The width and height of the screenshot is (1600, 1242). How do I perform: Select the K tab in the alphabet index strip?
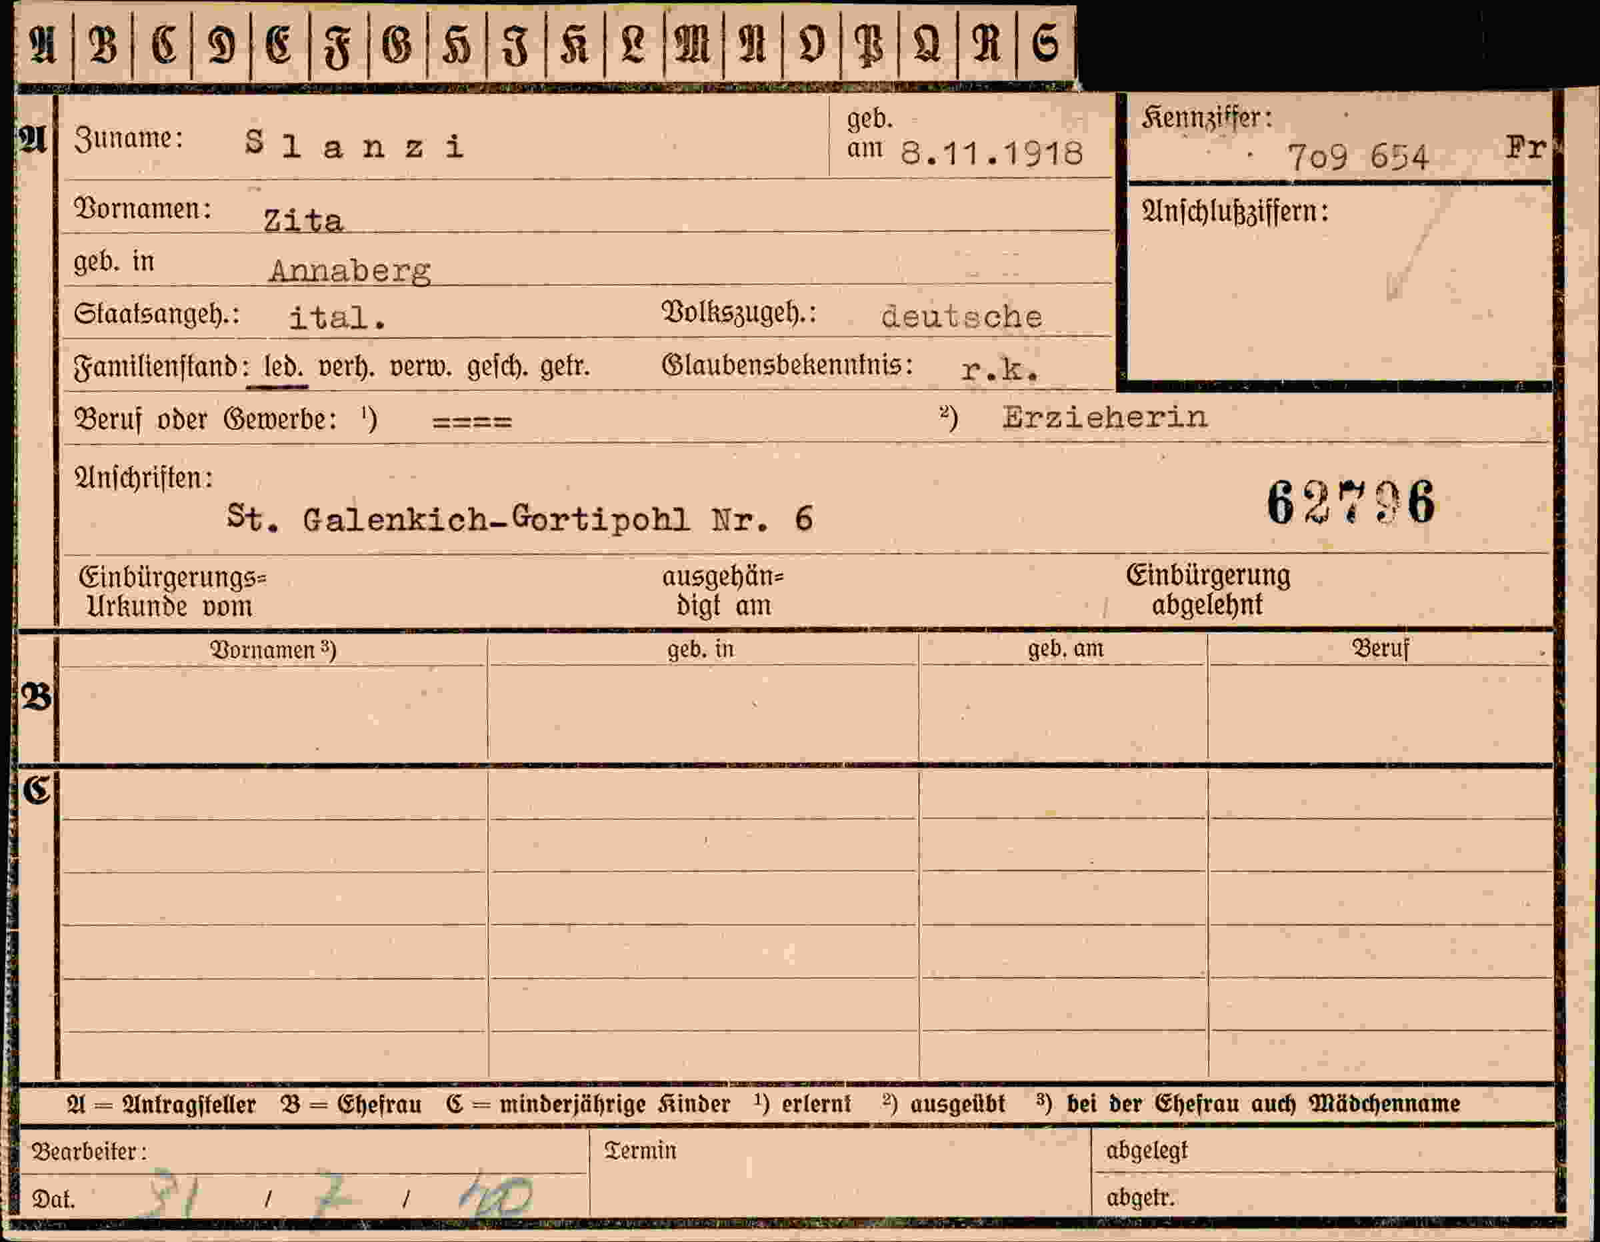pos(575,45)
